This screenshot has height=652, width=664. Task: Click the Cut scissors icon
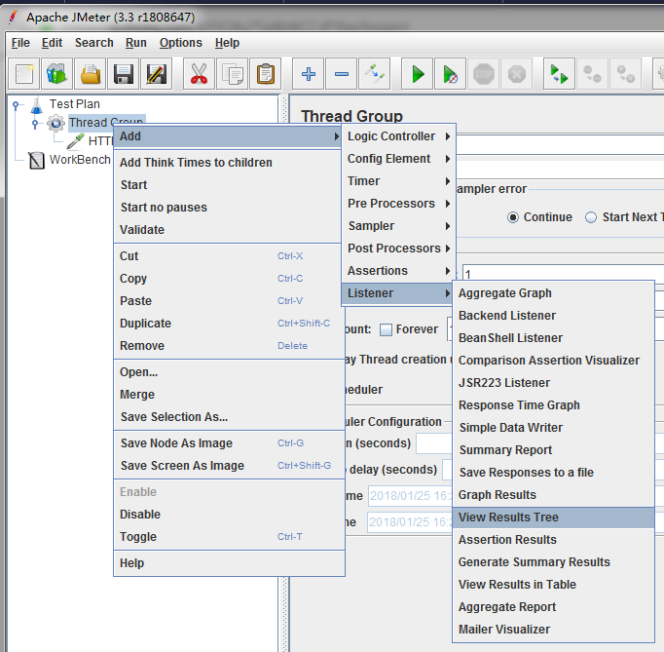point(199,74)
